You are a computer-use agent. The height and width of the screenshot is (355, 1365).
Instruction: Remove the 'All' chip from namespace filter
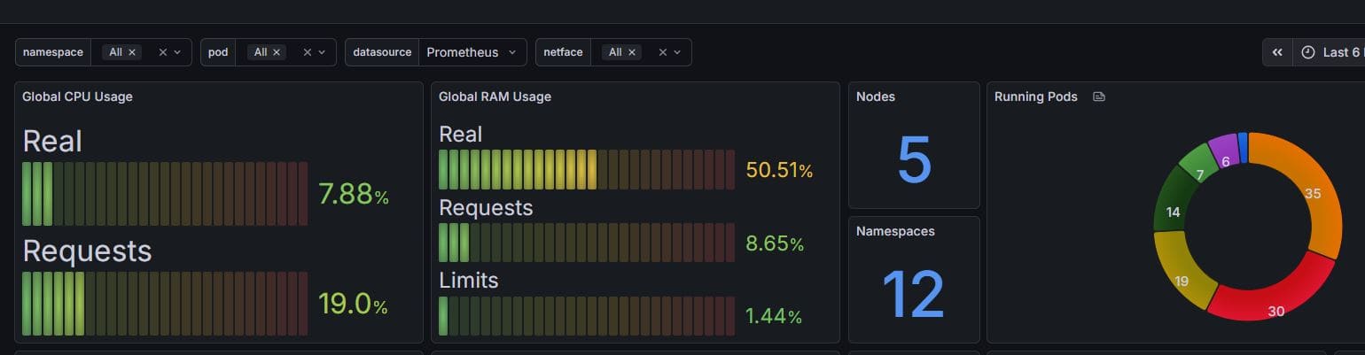click(132, 52)
